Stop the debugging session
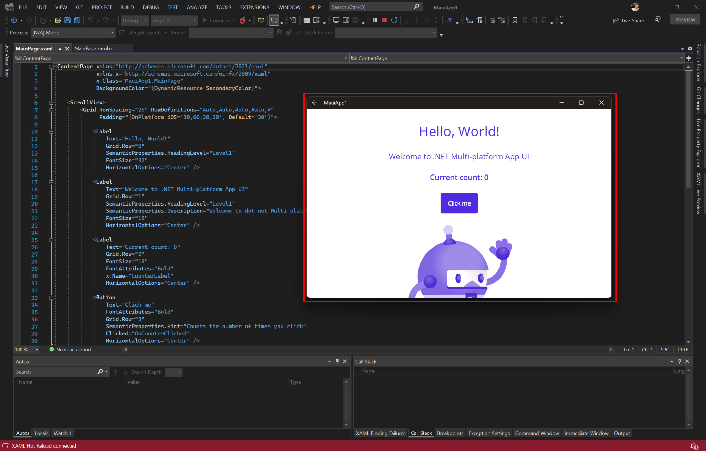 click(384, 20)
